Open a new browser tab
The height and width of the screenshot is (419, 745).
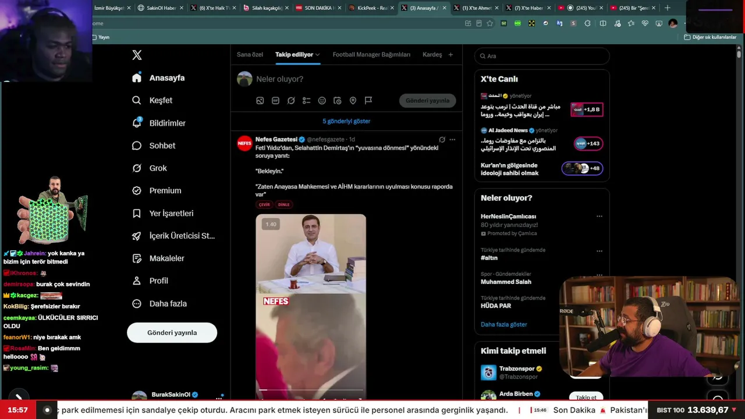(x=667, y=8)
